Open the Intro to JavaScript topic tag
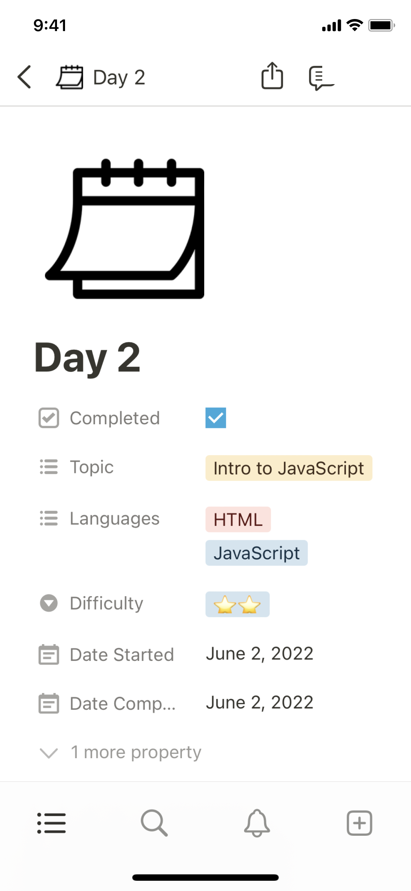The image size is (411, 891). [289, 468]
